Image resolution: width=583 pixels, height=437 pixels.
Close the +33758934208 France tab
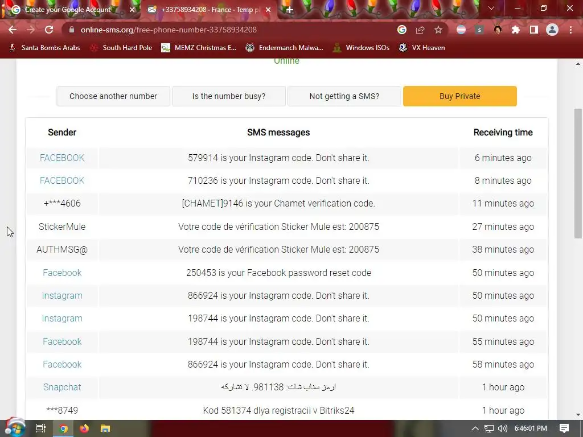coord(268,10)
